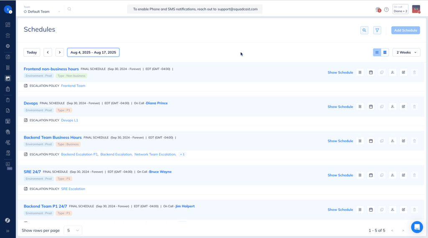Screen dimensions: 428x238
Task: Open rows per page dropdown
Action: pyautogui.click(x=73, y=230)
